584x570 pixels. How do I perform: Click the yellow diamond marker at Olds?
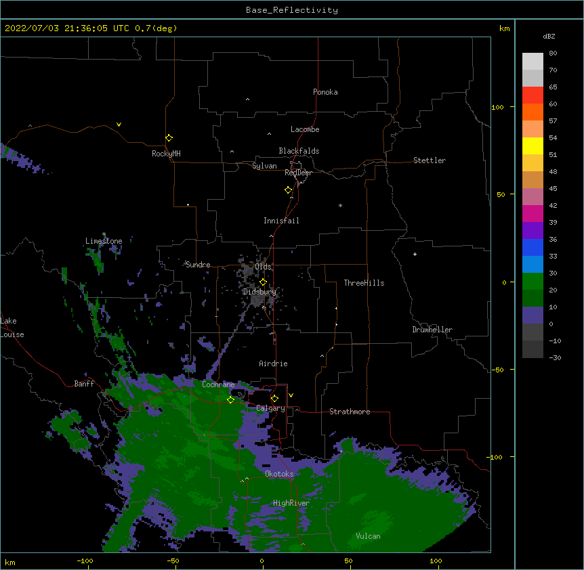264,282
